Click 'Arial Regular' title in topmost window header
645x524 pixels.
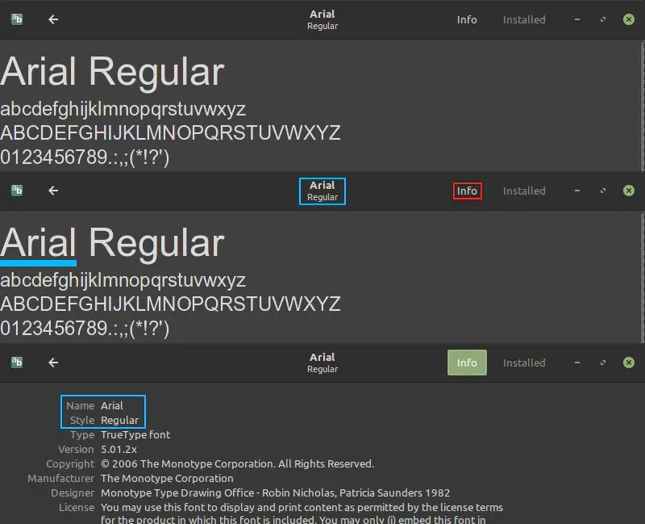coord(322,19)
